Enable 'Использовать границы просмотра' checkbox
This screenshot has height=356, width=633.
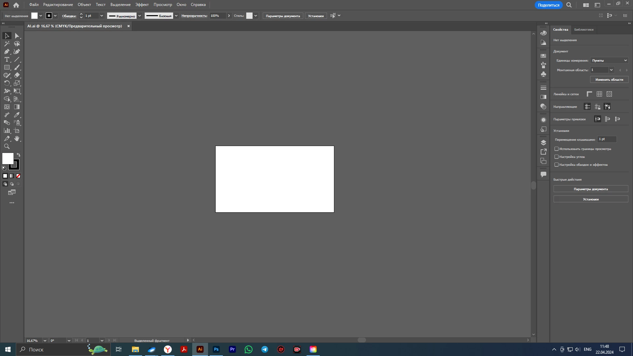(557, 149)
